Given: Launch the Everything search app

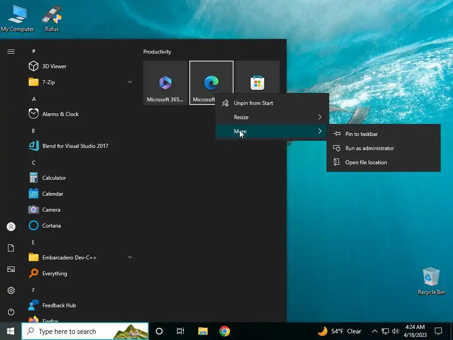Looking at the screenshot, I should click(x=81, y=273).
